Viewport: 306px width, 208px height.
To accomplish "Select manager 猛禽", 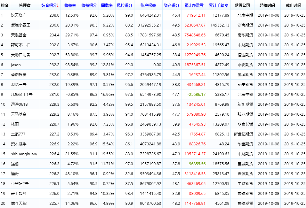I will [15, 164].
